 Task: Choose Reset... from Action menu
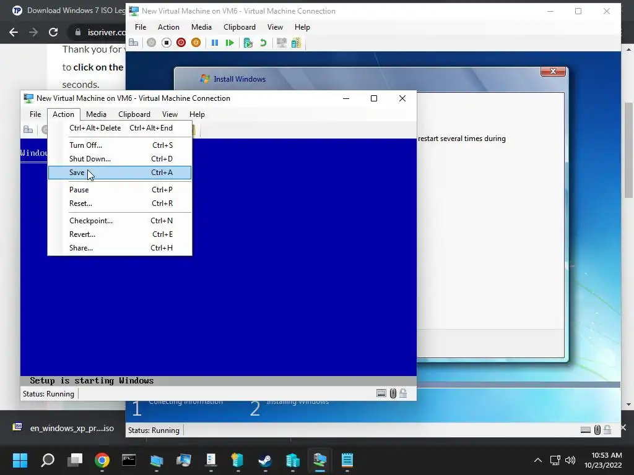click(119, 203)
